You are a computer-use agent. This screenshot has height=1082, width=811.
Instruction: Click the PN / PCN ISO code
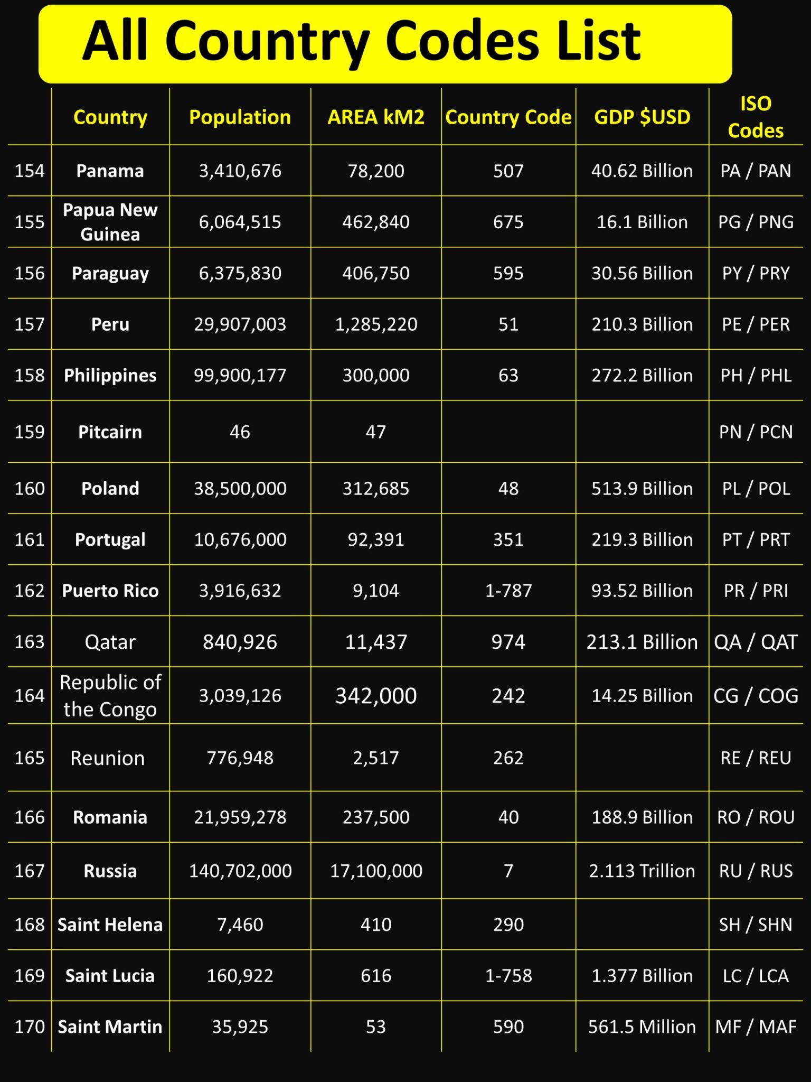pyautogui.click(x=756, y=432)
